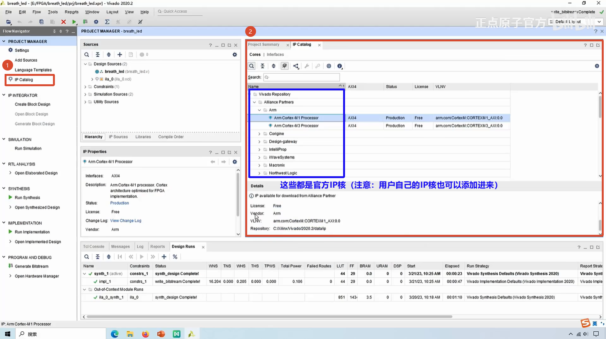
Task: Click the percent icon in Design Runs
Action: 175,257
